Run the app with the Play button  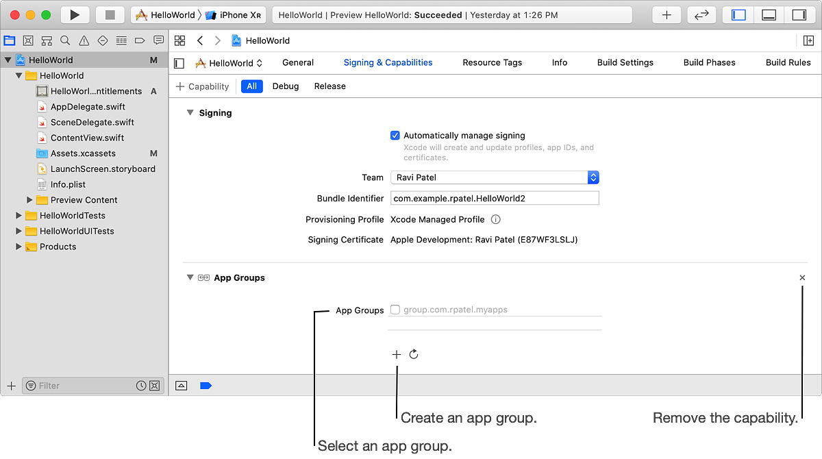pyautogui.click(x=75, y=15)
